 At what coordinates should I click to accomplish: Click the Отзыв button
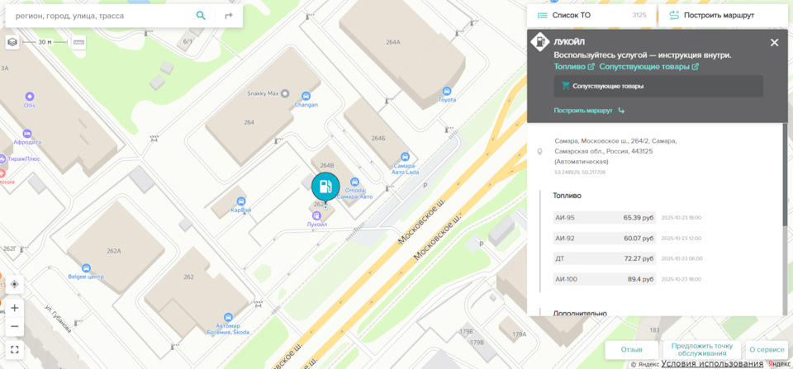tap(632, 350)
